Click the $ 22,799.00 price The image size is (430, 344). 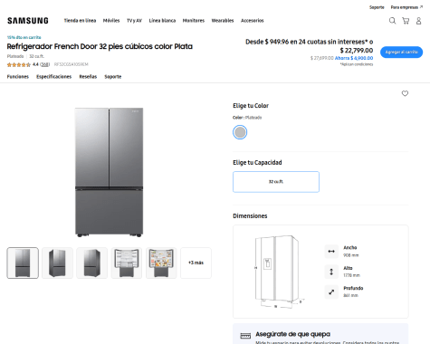357,51
